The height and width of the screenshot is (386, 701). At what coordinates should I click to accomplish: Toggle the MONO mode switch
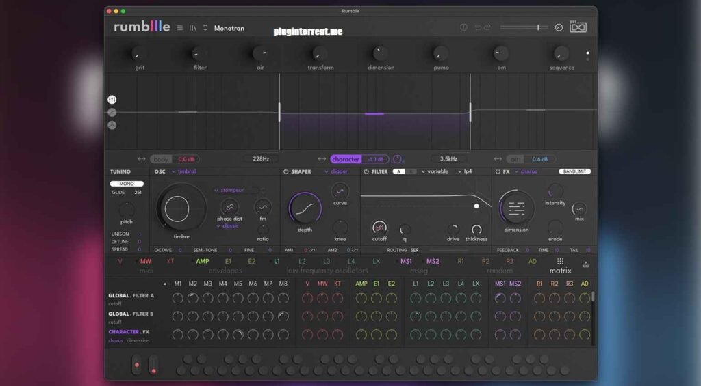pyautogui.click(x=127, y=184)
